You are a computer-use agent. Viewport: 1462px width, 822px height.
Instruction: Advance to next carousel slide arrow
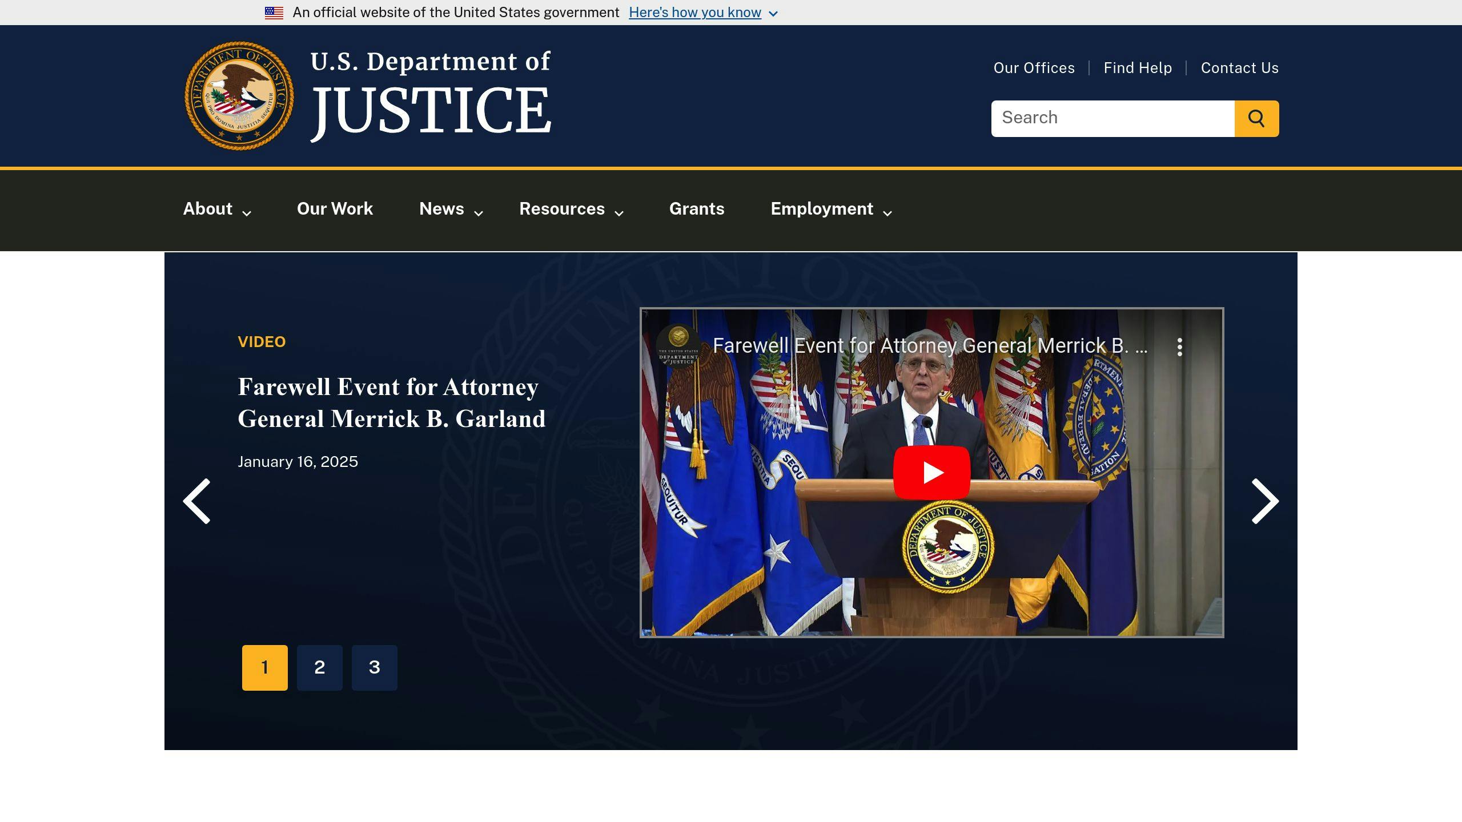[x=1265, y=501]
